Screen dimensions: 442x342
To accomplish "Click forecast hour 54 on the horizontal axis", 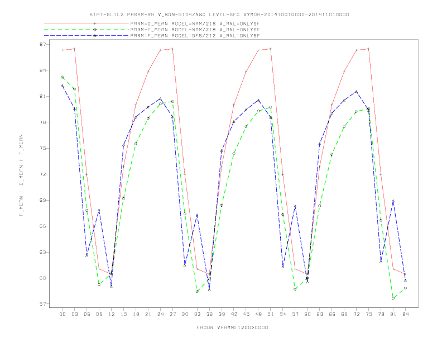I will pos(283,314).
